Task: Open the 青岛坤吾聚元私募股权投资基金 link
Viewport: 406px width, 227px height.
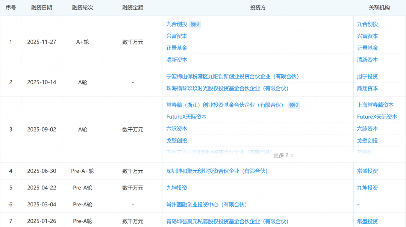Action: [x=227, y=221]
